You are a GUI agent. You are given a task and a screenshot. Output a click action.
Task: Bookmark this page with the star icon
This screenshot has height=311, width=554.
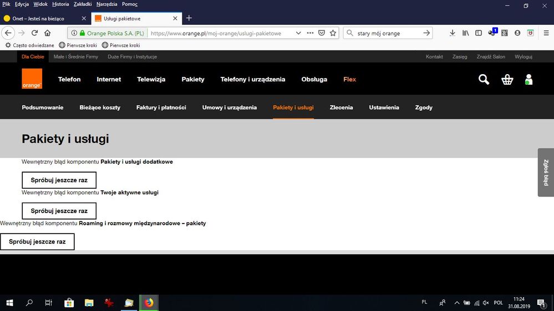[333, 33]
